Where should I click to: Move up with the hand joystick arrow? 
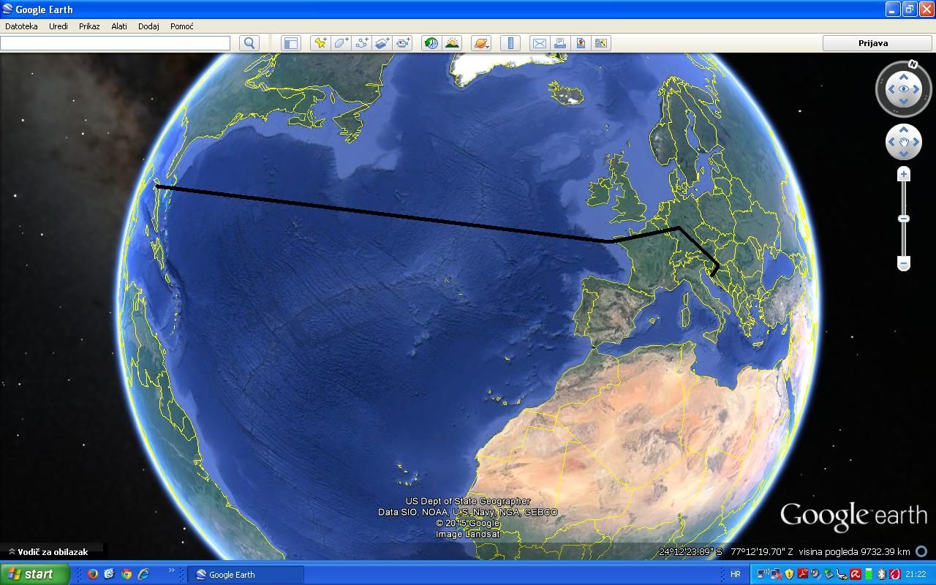[x=904, y=130]
